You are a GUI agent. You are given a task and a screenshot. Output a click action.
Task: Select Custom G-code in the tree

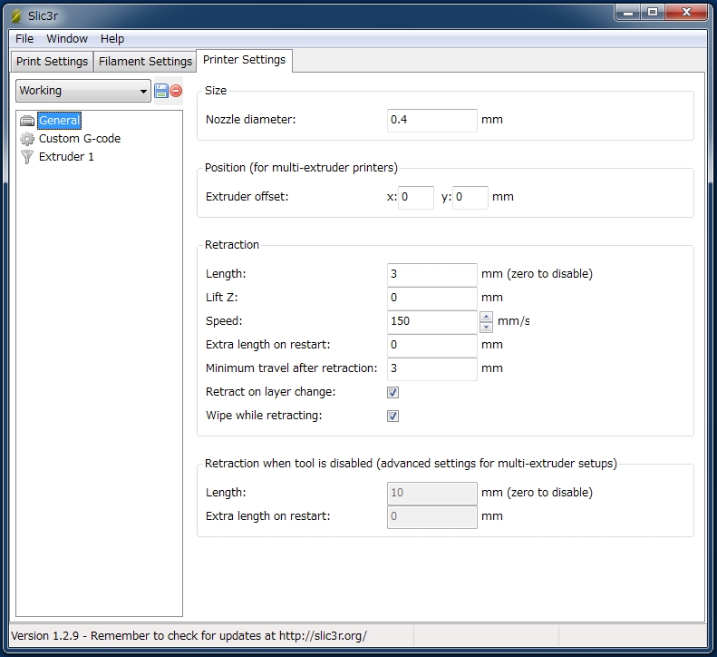80,139
